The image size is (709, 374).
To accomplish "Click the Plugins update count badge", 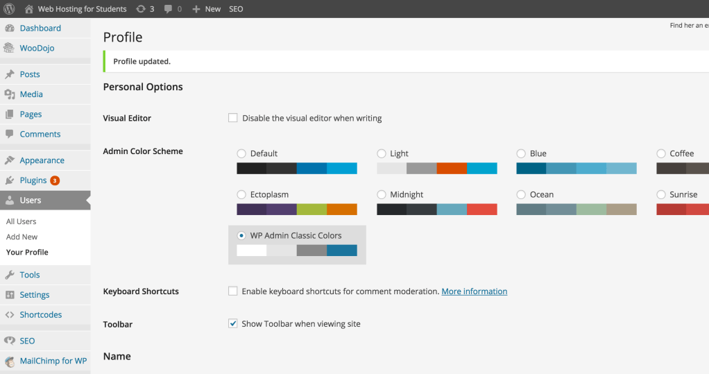I will click(55, 180).
